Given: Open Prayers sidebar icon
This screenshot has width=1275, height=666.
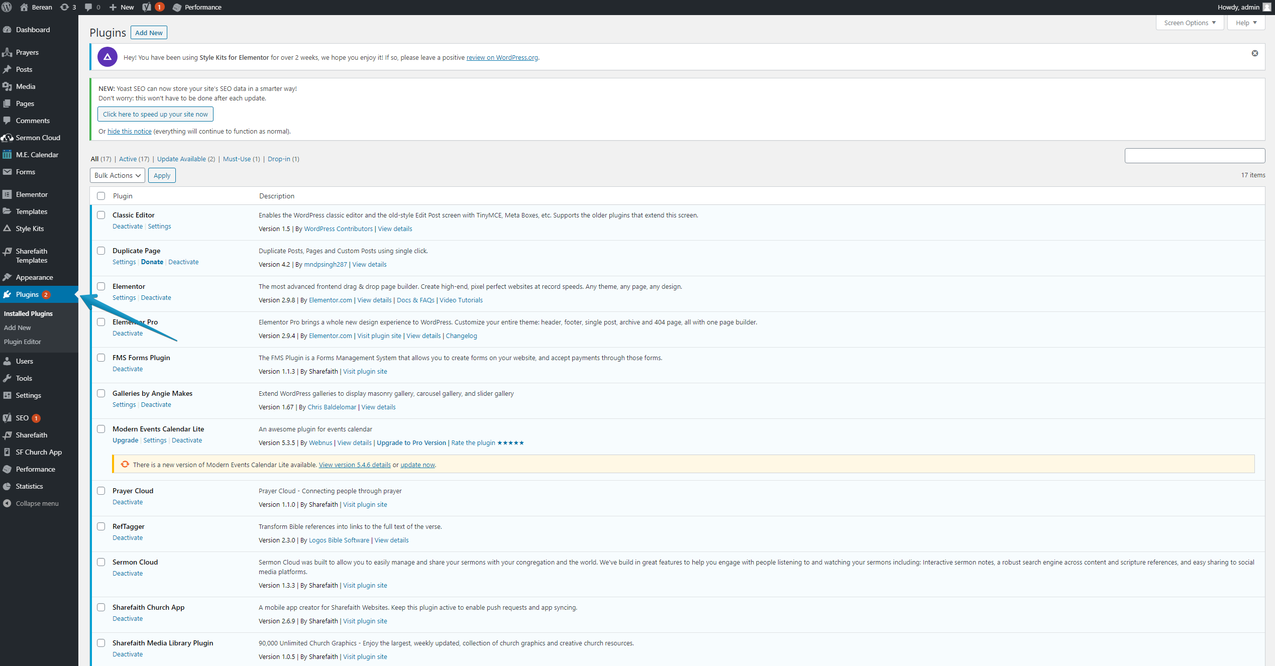Looking at the screenshot, I should pos(7,52).
